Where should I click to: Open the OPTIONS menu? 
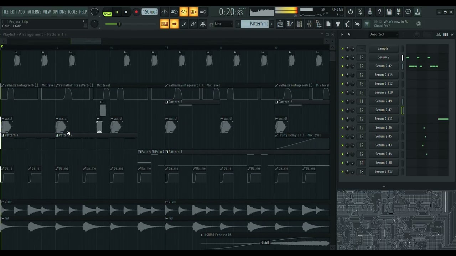click(x=59, y=12)
